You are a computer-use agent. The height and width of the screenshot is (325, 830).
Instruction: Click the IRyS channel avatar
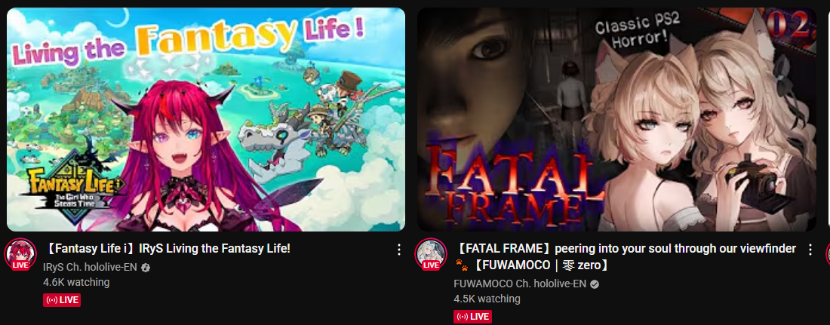click(20, 254)
